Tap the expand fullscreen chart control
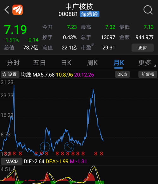 tap(69, 147)
